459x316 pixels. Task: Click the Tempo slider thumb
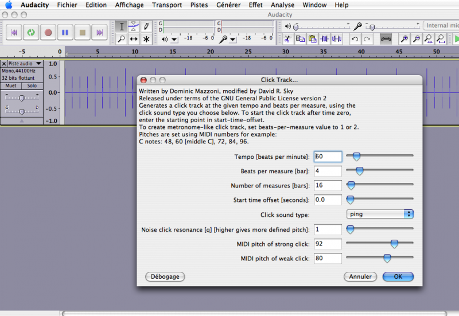pyautogui.click(x=356, y=157)
